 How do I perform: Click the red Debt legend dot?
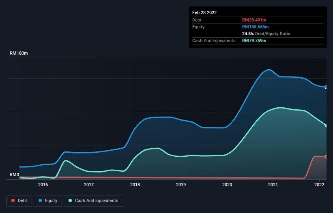[13, 200]
